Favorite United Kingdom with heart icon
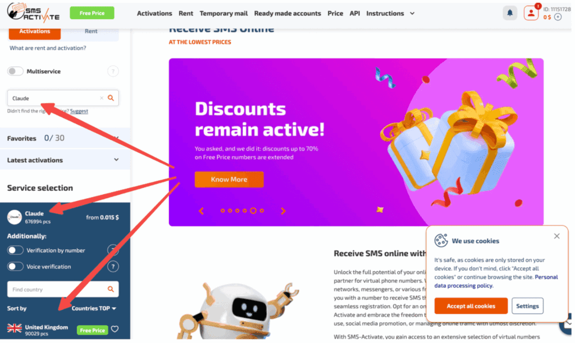The width and height of the screenshot is (575, 343). [115, 329]
